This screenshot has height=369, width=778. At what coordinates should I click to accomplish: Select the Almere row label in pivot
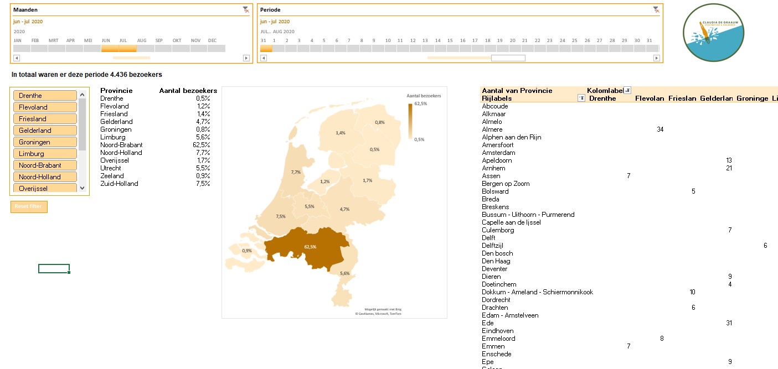[492, 129]
